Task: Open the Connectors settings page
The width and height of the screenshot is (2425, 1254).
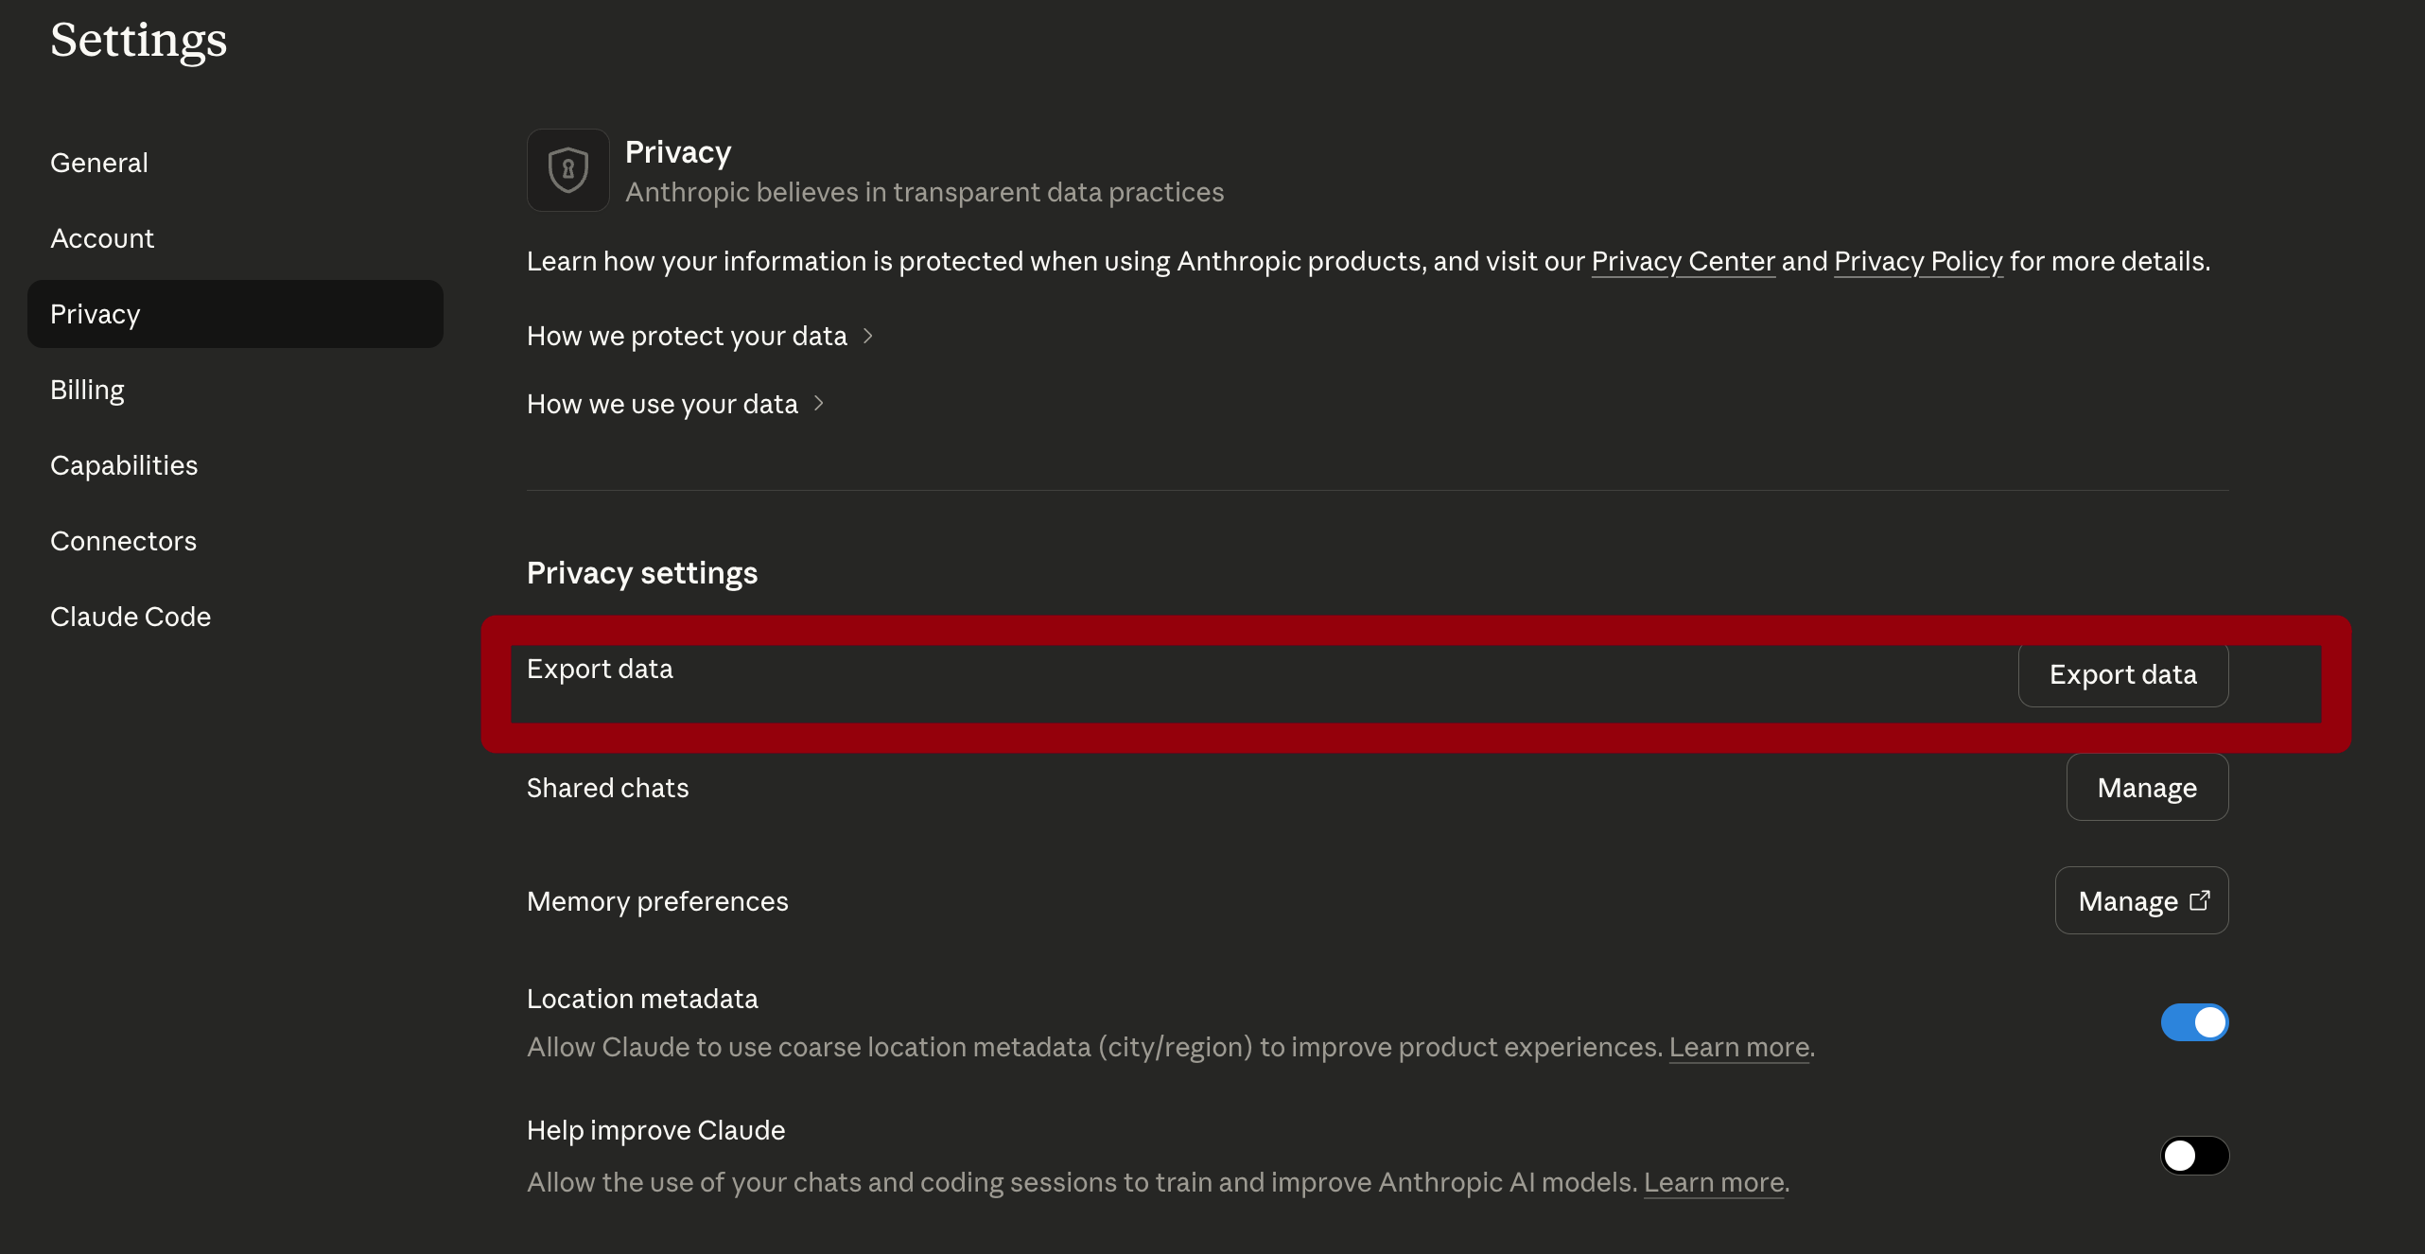Action: pyautogui.click(x=123, y=541)
